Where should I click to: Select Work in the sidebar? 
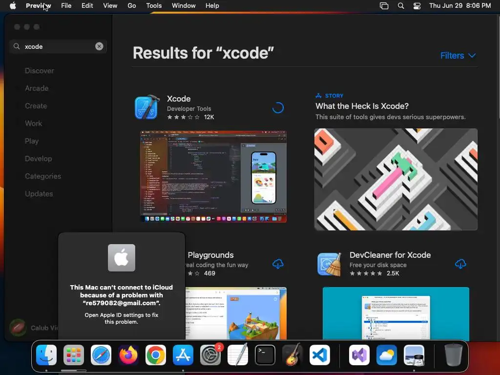tap(34, 124)
